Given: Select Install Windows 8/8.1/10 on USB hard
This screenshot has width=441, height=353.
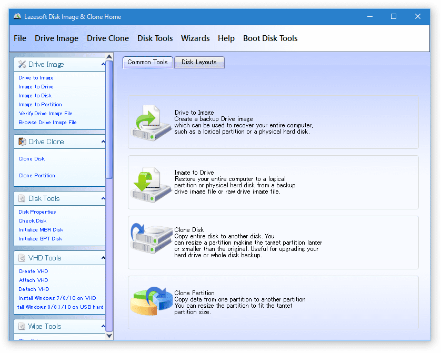Looking at the screenshot, I should click(x=60, y=307).
